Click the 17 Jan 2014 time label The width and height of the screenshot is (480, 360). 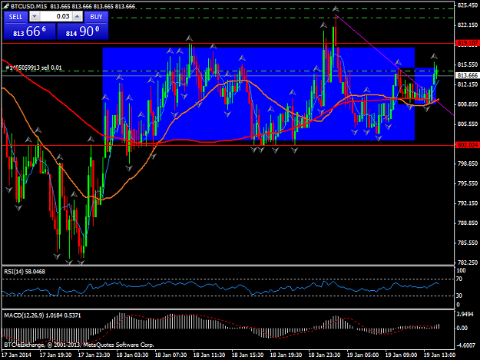17,355
